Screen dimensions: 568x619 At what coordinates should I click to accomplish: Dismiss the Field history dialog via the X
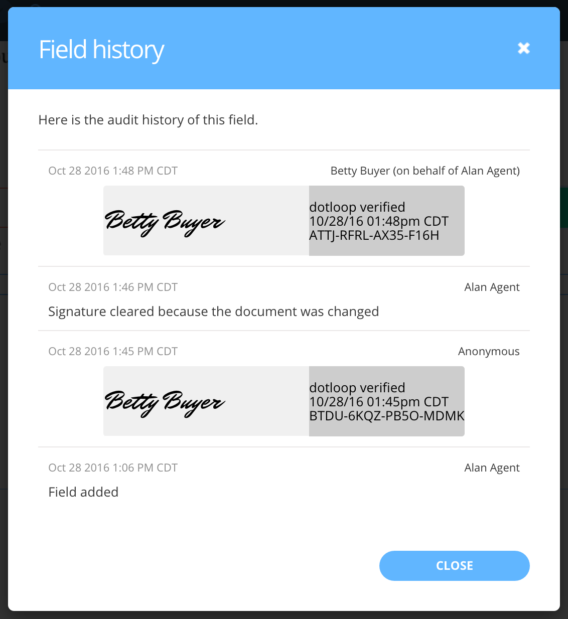tap(523, 48)
